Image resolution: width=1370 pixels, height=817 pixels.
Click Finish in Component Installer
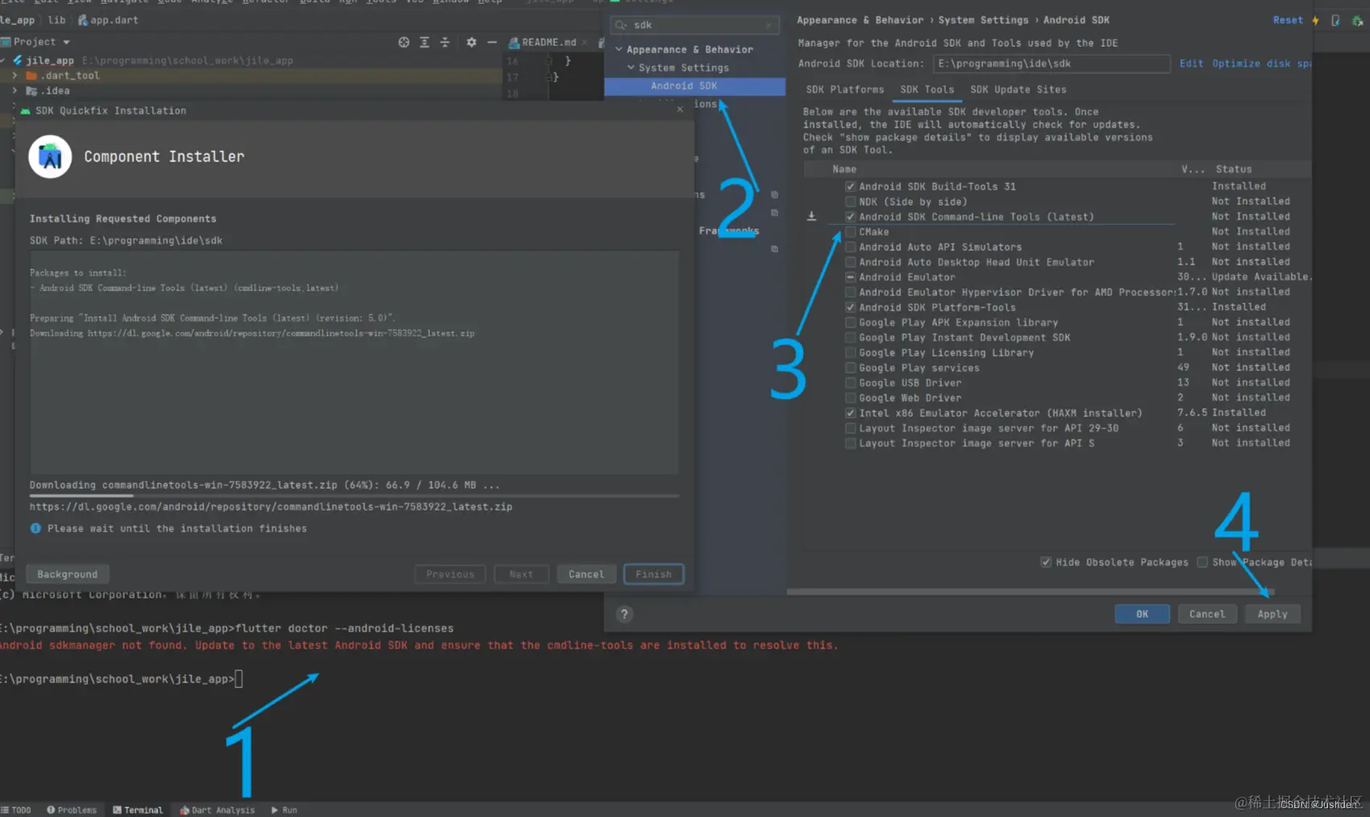click(654, 574)
